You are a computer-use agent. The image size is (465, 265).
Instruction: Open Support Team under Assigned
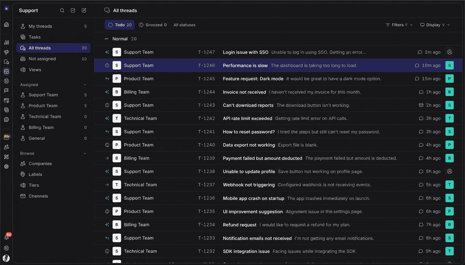(53, 95)
